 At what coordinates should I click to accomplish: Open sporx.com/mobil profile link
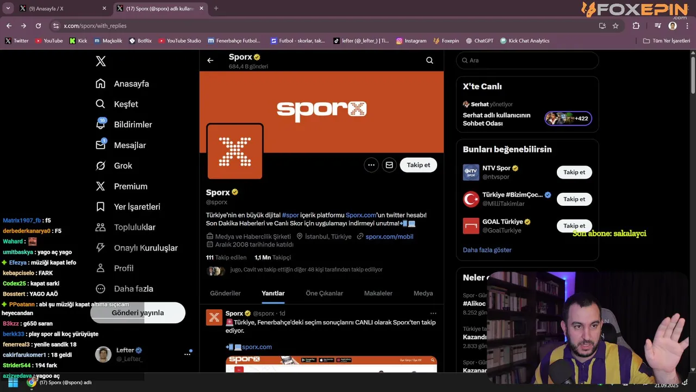[x=389, y=236]
